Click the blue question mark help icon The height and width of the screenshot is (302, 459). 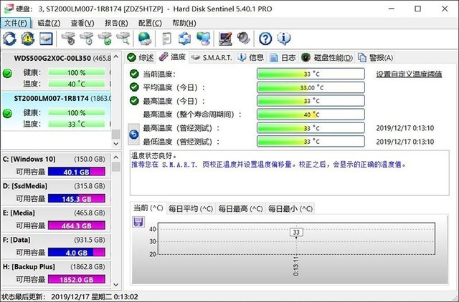(x=265, y=38)
